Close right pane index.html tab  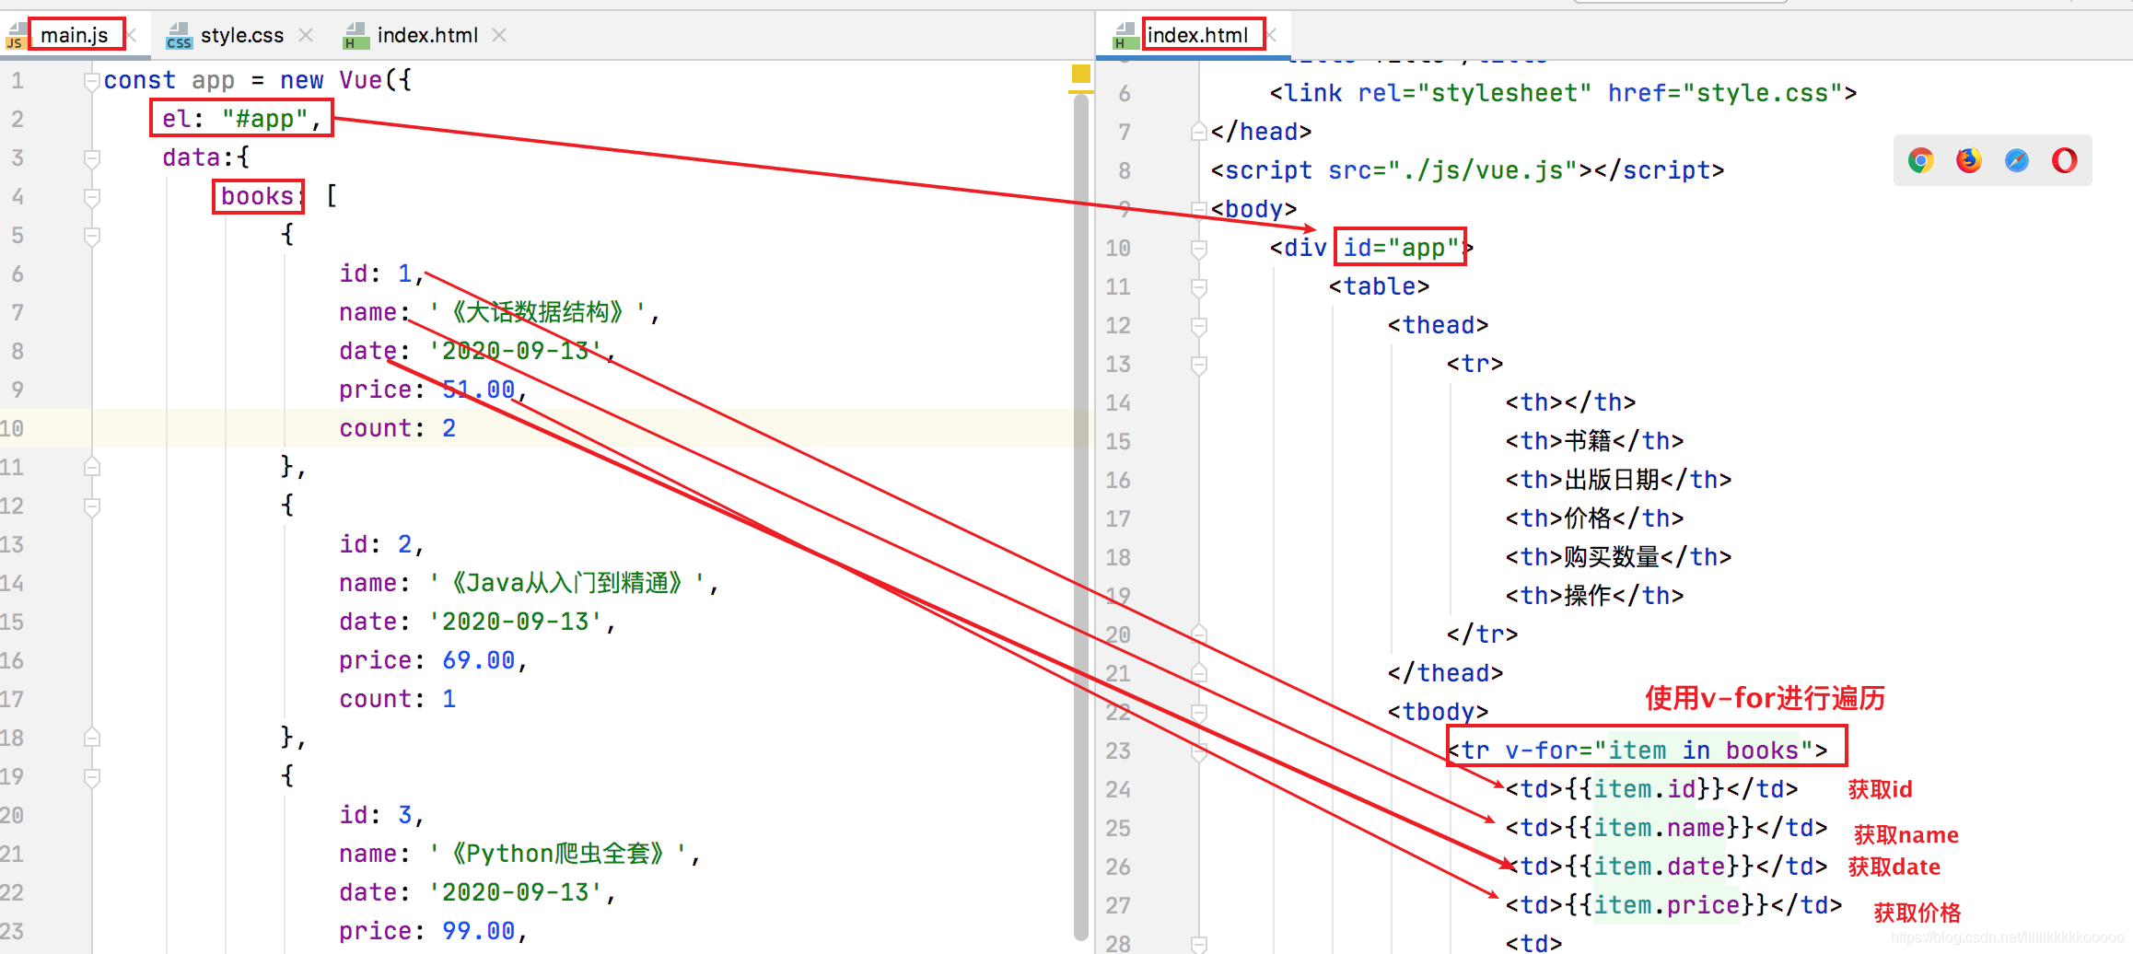point(1272,35)
